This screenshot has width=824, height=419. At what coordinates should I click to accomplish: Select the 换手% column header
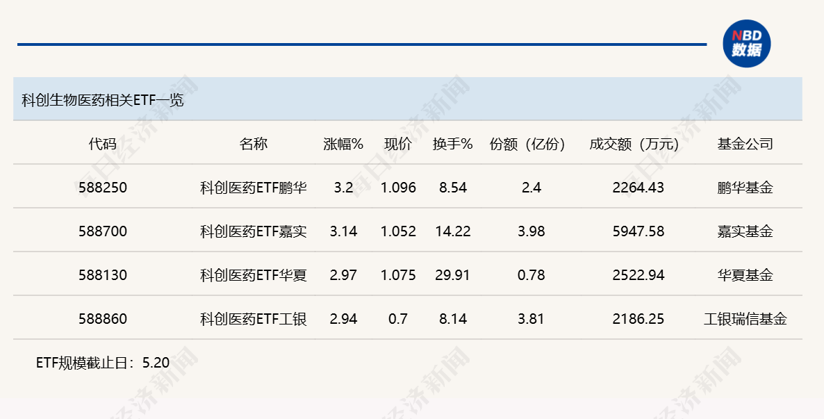(452, 144)
